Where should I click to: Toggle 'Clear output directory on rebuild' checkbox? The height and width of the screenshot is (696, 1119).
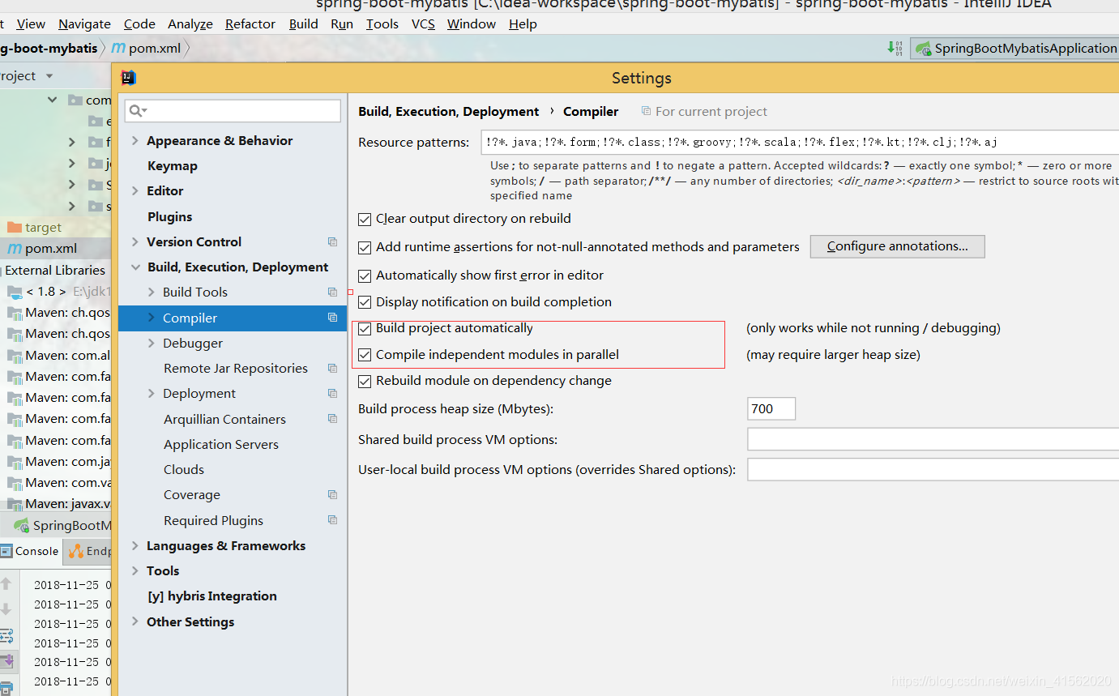pos(365,219)
